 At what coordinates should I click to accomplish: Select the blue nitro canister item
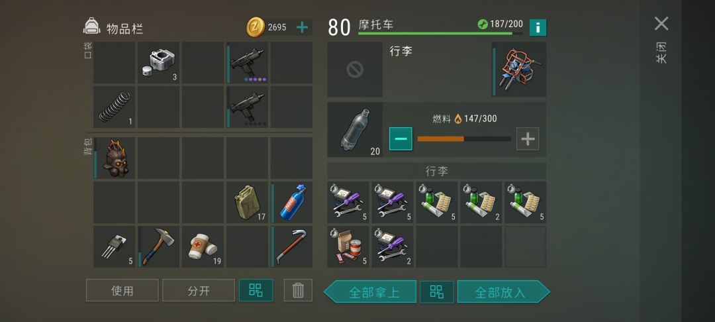291,202
